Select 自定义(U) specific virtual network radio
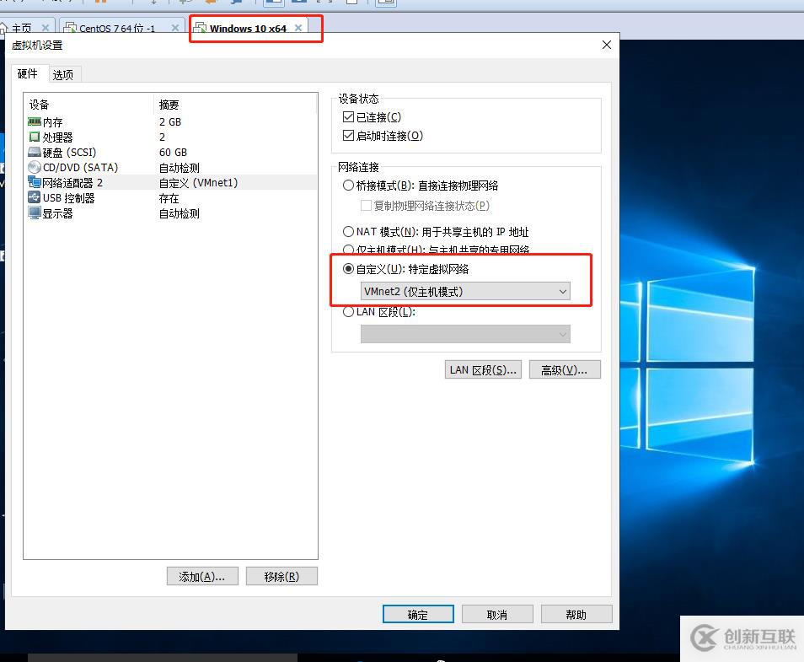Screen dimensions: 804x662 coord(348,268)
